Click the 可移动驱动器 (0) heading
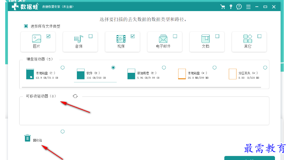The height and width of the screenshot is (160, 289). click(x=41, y=96)
